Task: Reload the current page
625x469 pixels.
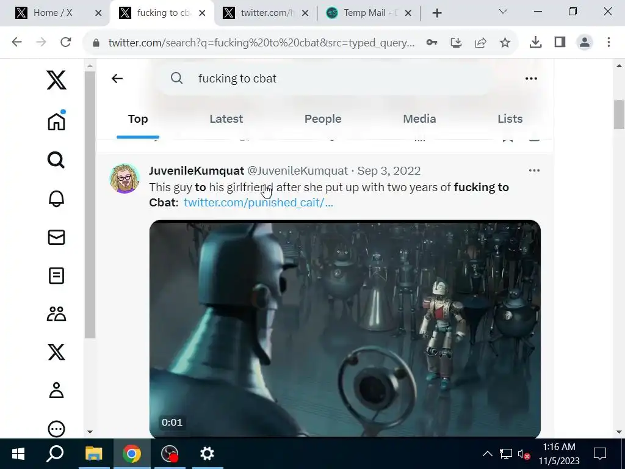Action: (x=66, y=42)
